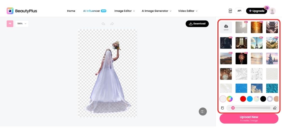Choose the beach sunset background
Viewport: 282px width, 132px height.
257,58
